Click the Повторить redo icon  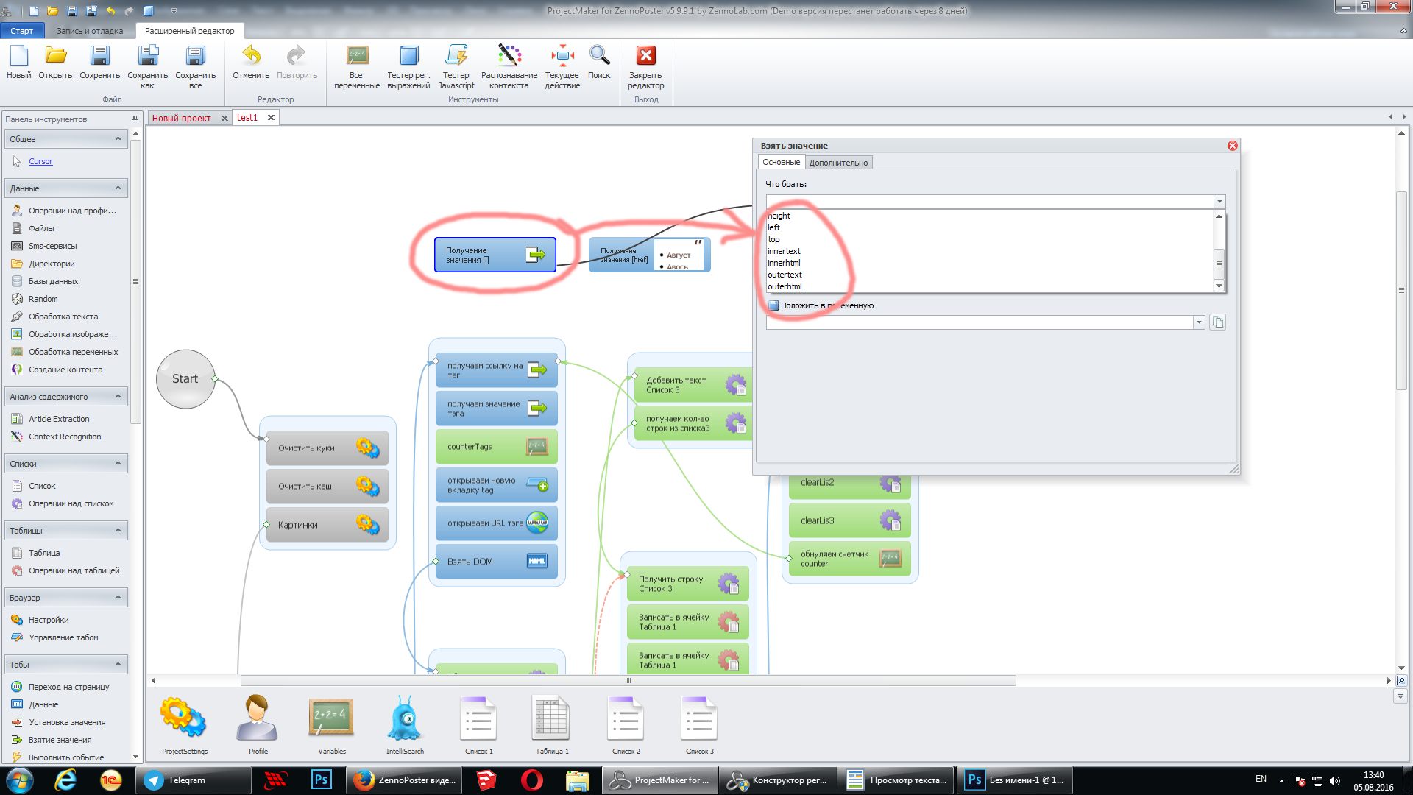297,62
